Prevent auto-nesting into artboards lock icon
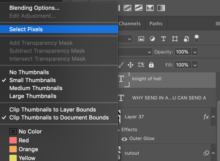 [x=141, y=65]
